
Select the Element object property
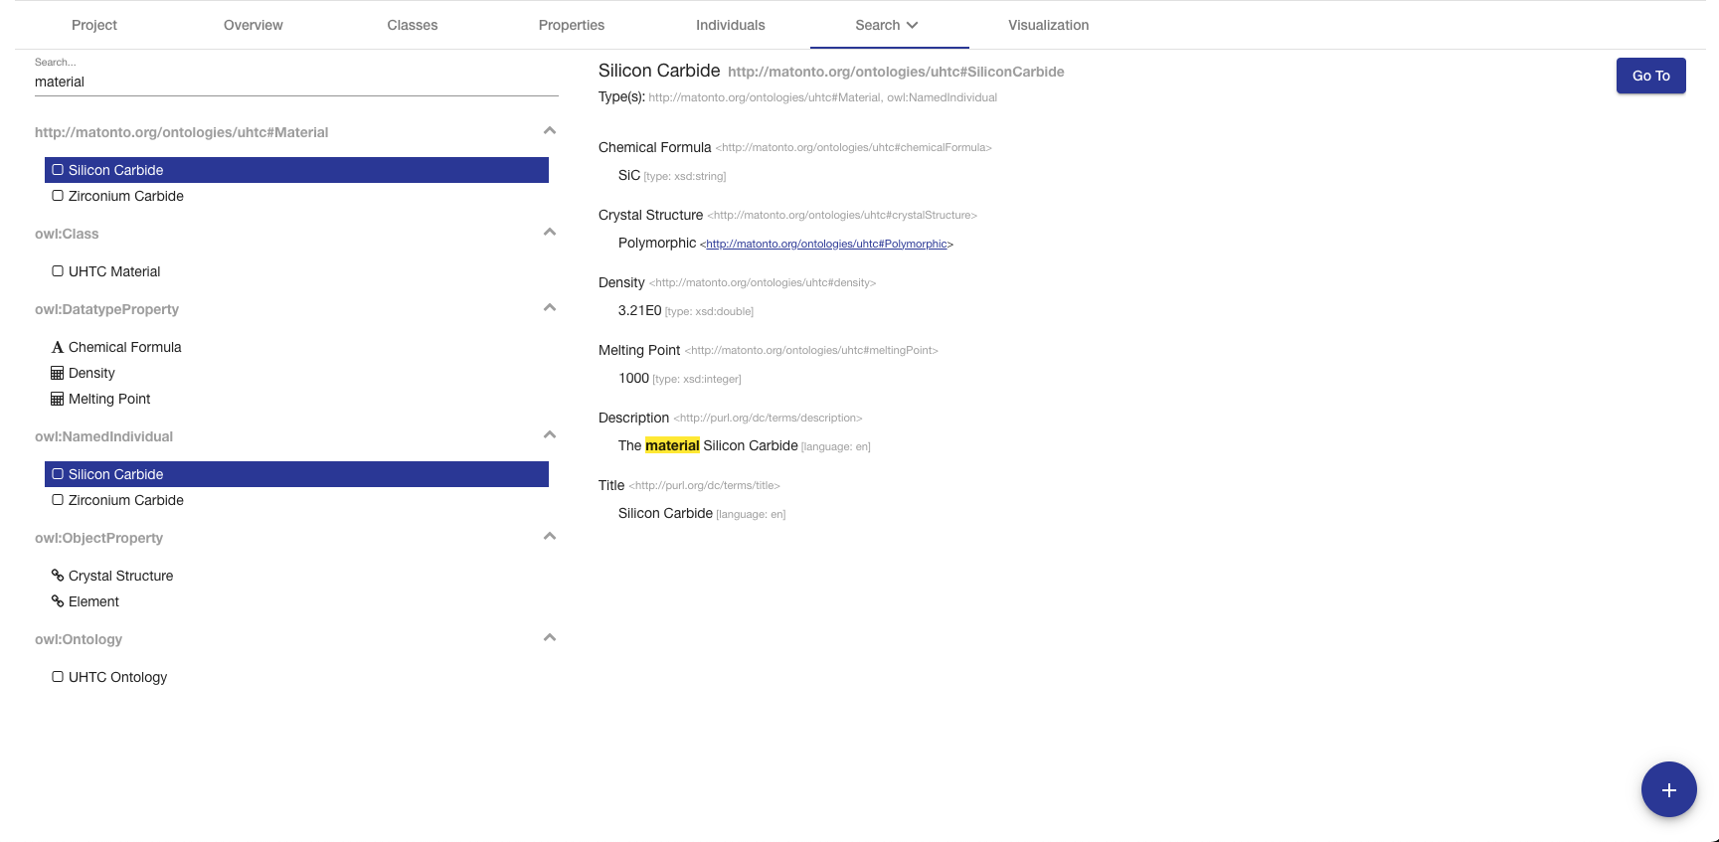pos(296,601)
